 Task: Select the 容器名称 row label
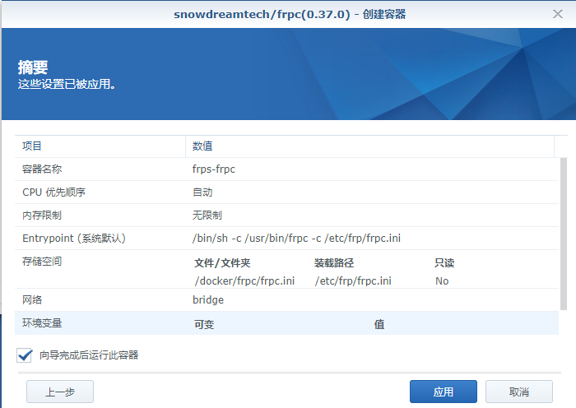tap(42, 169)
